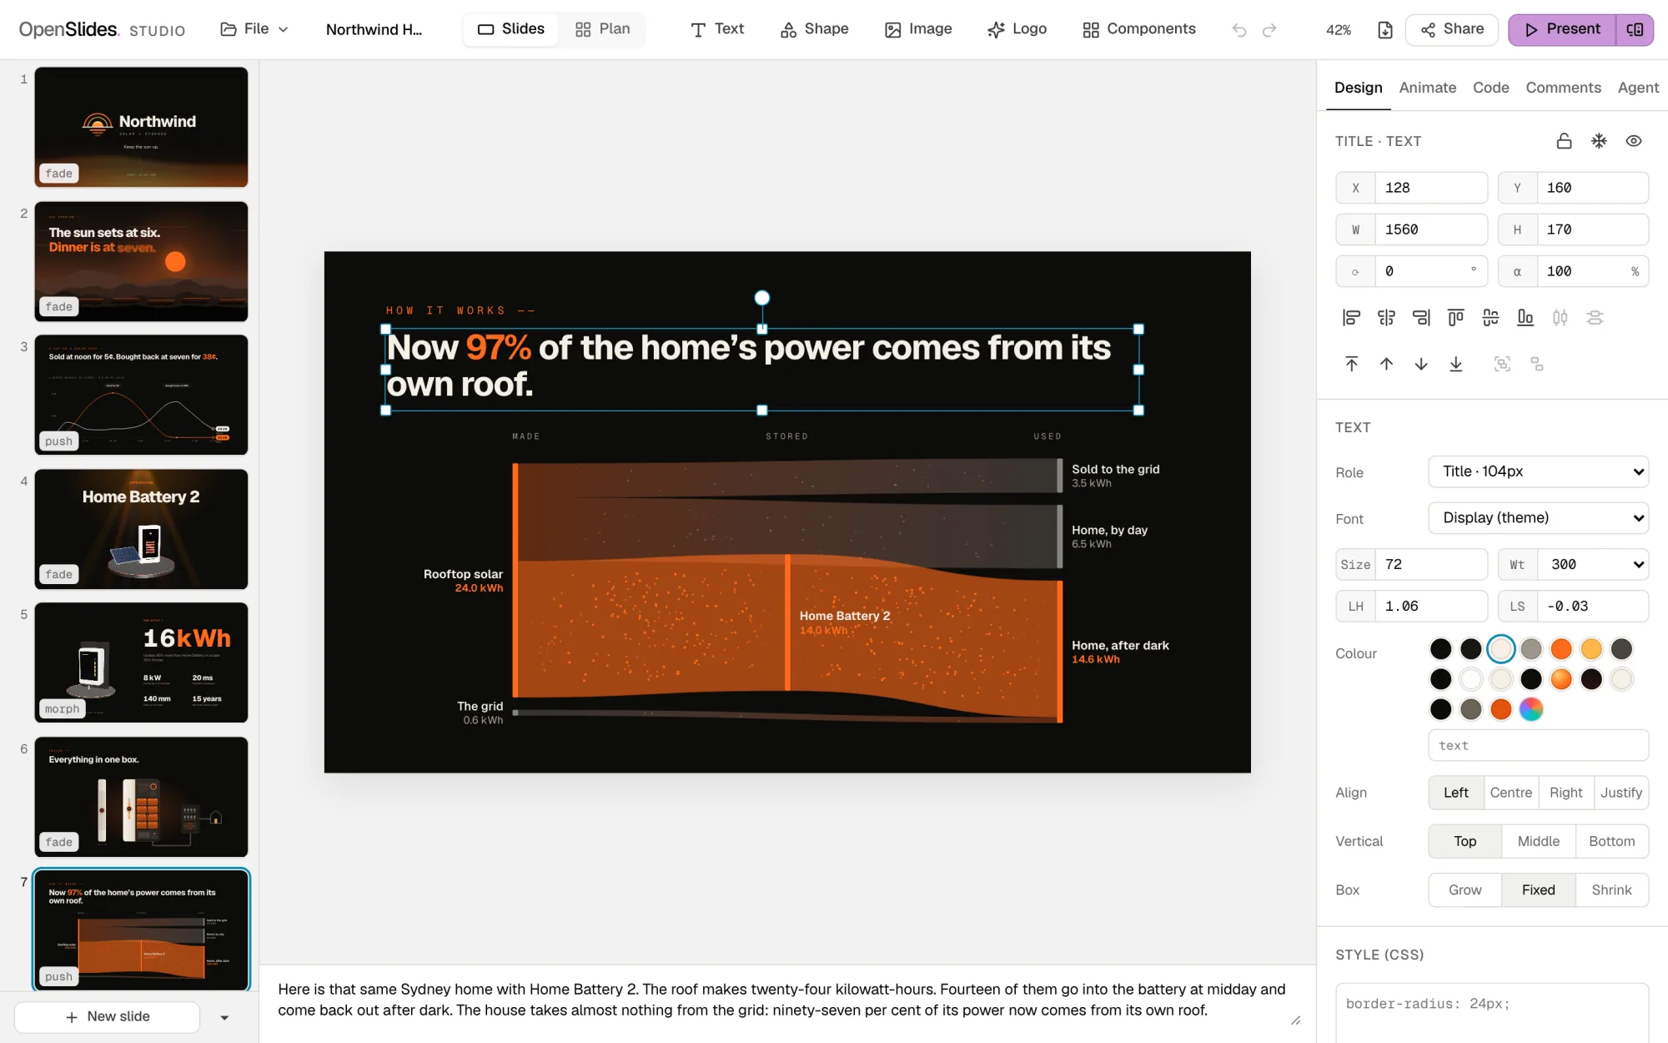The width and height of the screenshot is (1668, 1043).
Task: Move element forward one layer
Action: 1386,364
